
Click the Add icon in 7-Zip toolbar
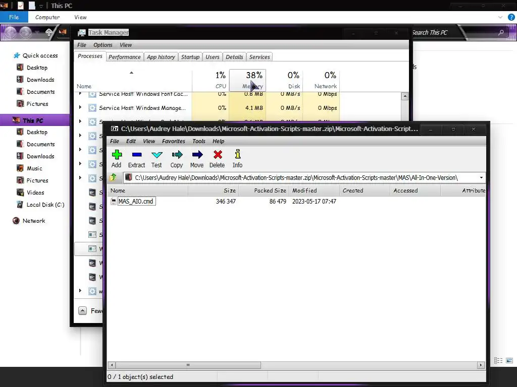pyautogui.click(x=117, y=155)
